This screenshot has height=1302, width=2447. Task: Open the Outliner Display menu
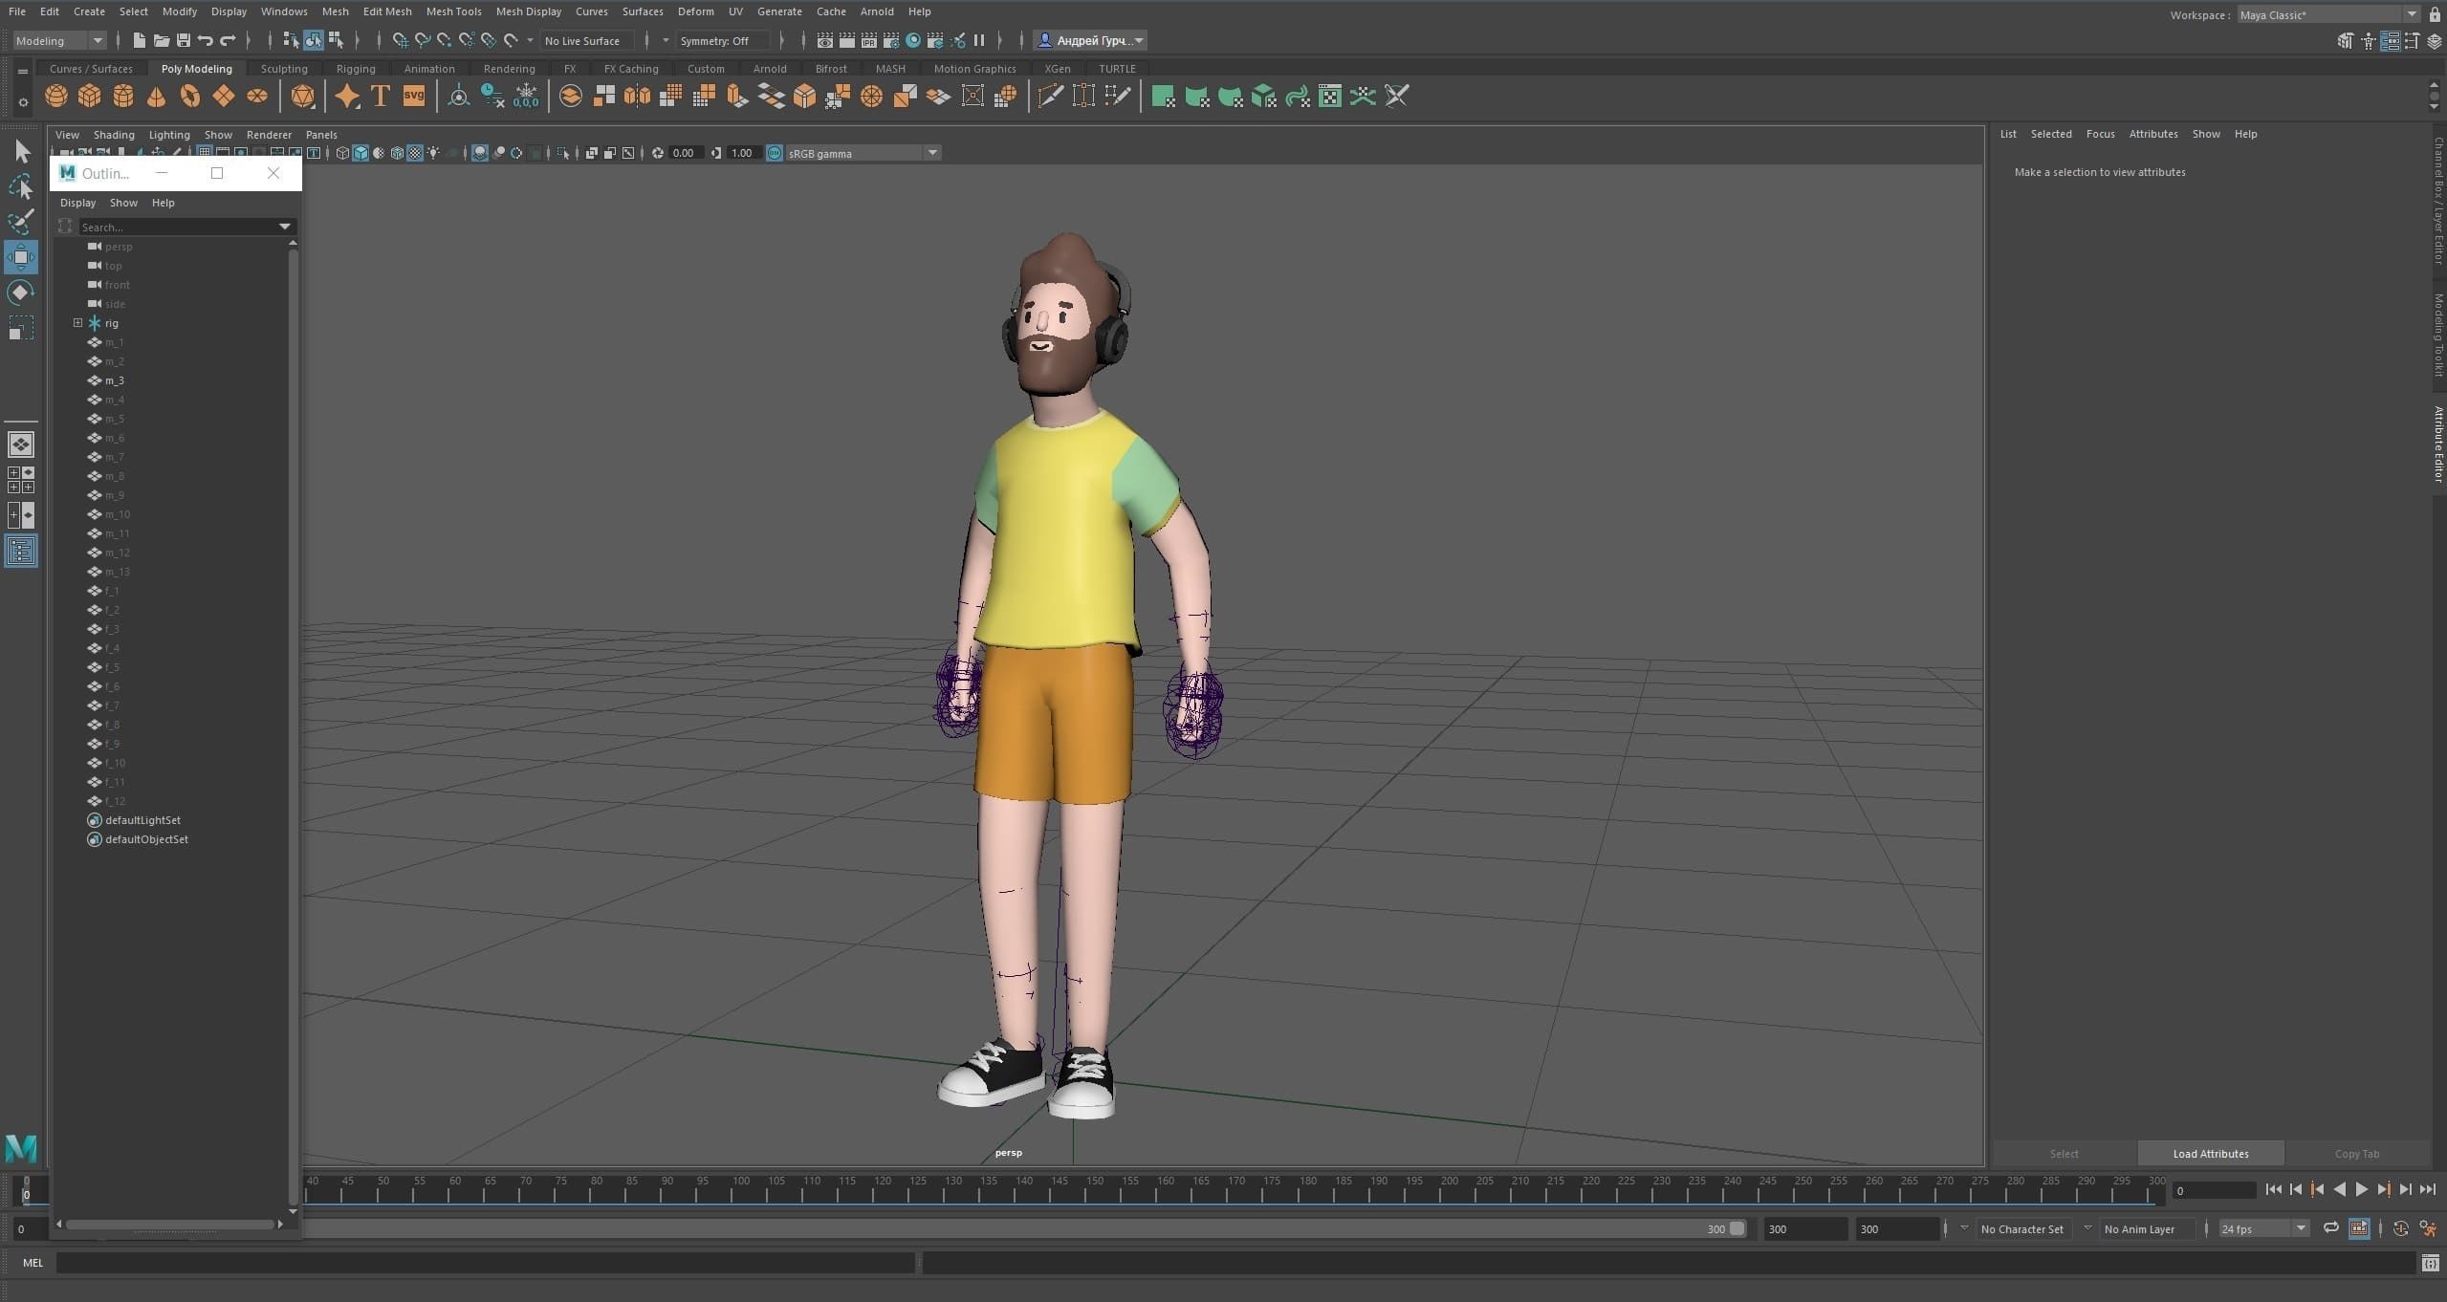[77, 203]
